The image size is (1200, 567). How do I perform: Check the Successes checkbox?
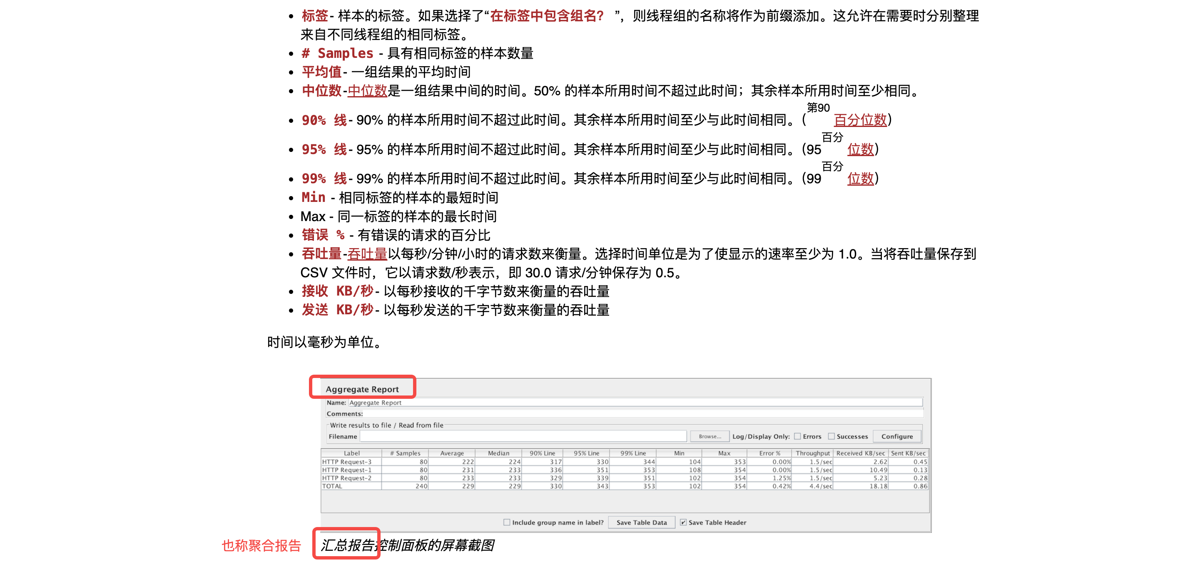[x=831, y=437]
